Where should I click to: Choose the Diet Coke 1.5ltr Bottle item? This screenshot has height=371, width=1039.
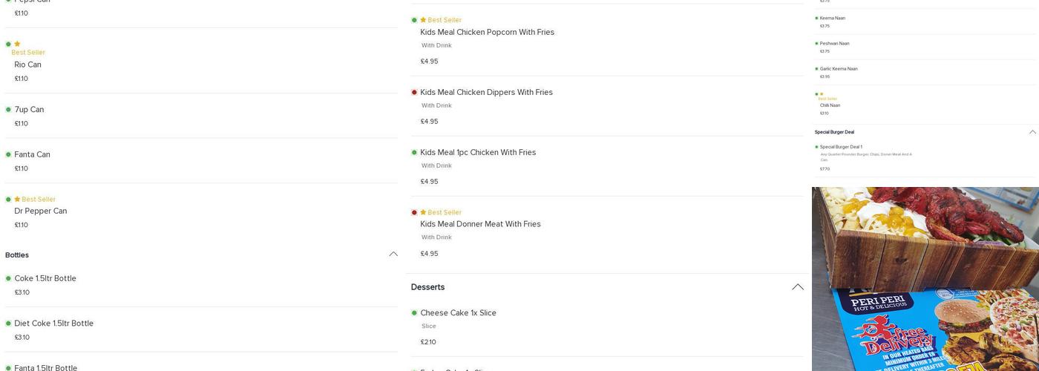click(x=53, y=324)
